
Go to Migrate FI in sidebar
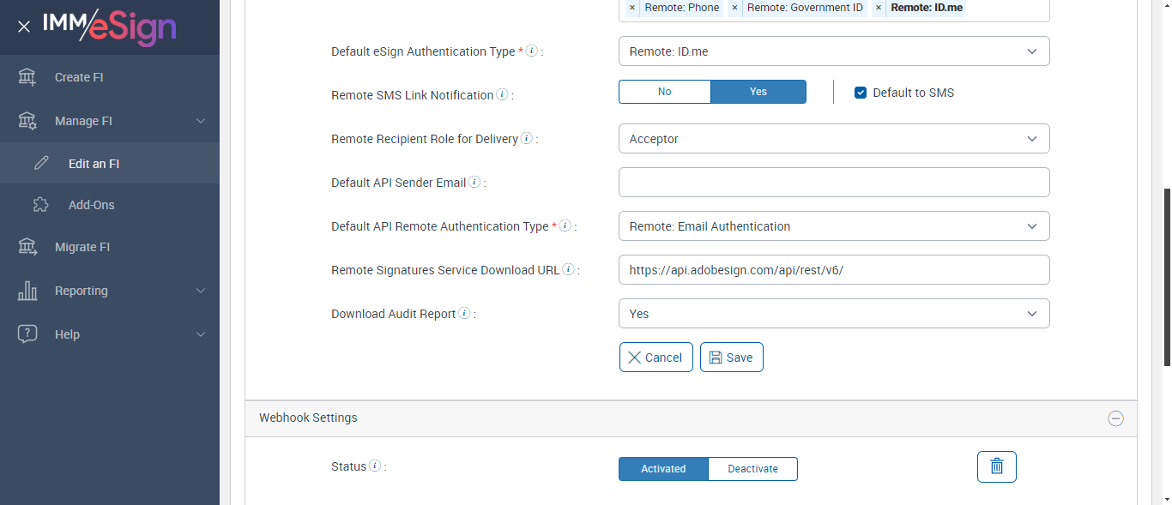pos(82,247)
